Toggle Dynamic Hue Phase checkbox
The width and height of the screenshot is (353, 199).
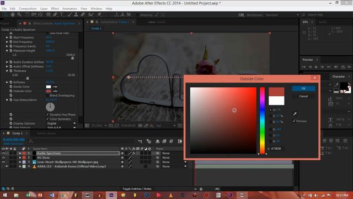tap(47, 114)
